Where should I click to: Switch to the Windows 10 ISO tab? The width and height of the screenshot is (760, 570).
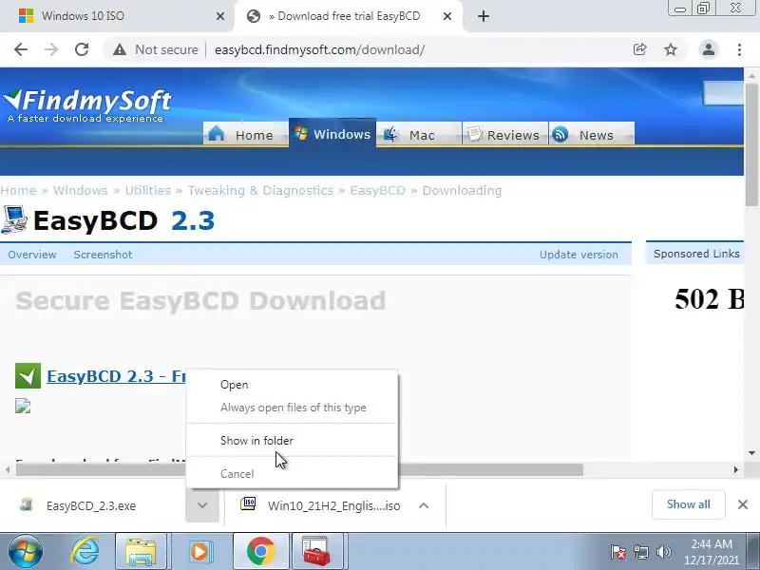click(116, 16)
